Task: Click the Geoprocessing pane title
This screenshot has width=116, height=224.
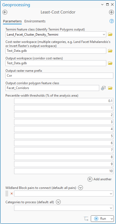Action: pos(16,5)
